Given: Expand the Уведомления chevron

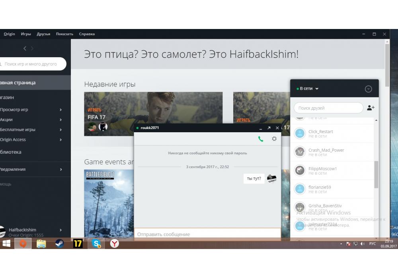Looking at the screenshot, I should pyautogui.click(x=61, y=170).
